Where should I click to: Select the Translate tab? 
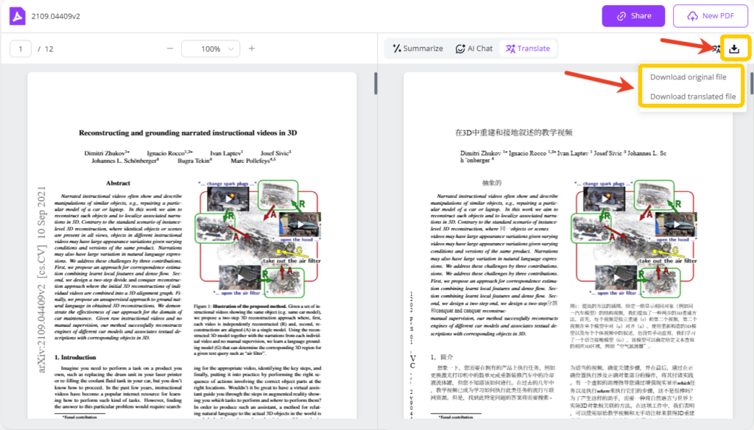[x=526, y=49]
